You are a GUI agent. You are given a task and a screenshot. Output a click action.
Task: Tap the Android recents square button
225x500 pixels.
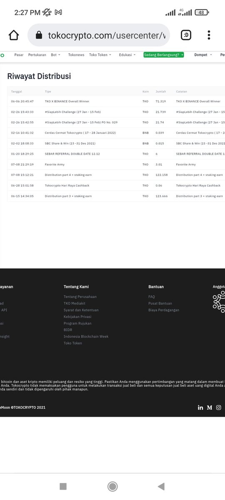(63, 486)
